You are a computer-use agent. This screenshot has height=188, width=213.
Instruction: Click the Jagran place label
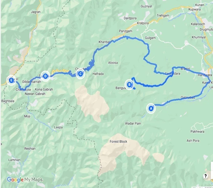(x=35, y=12)
